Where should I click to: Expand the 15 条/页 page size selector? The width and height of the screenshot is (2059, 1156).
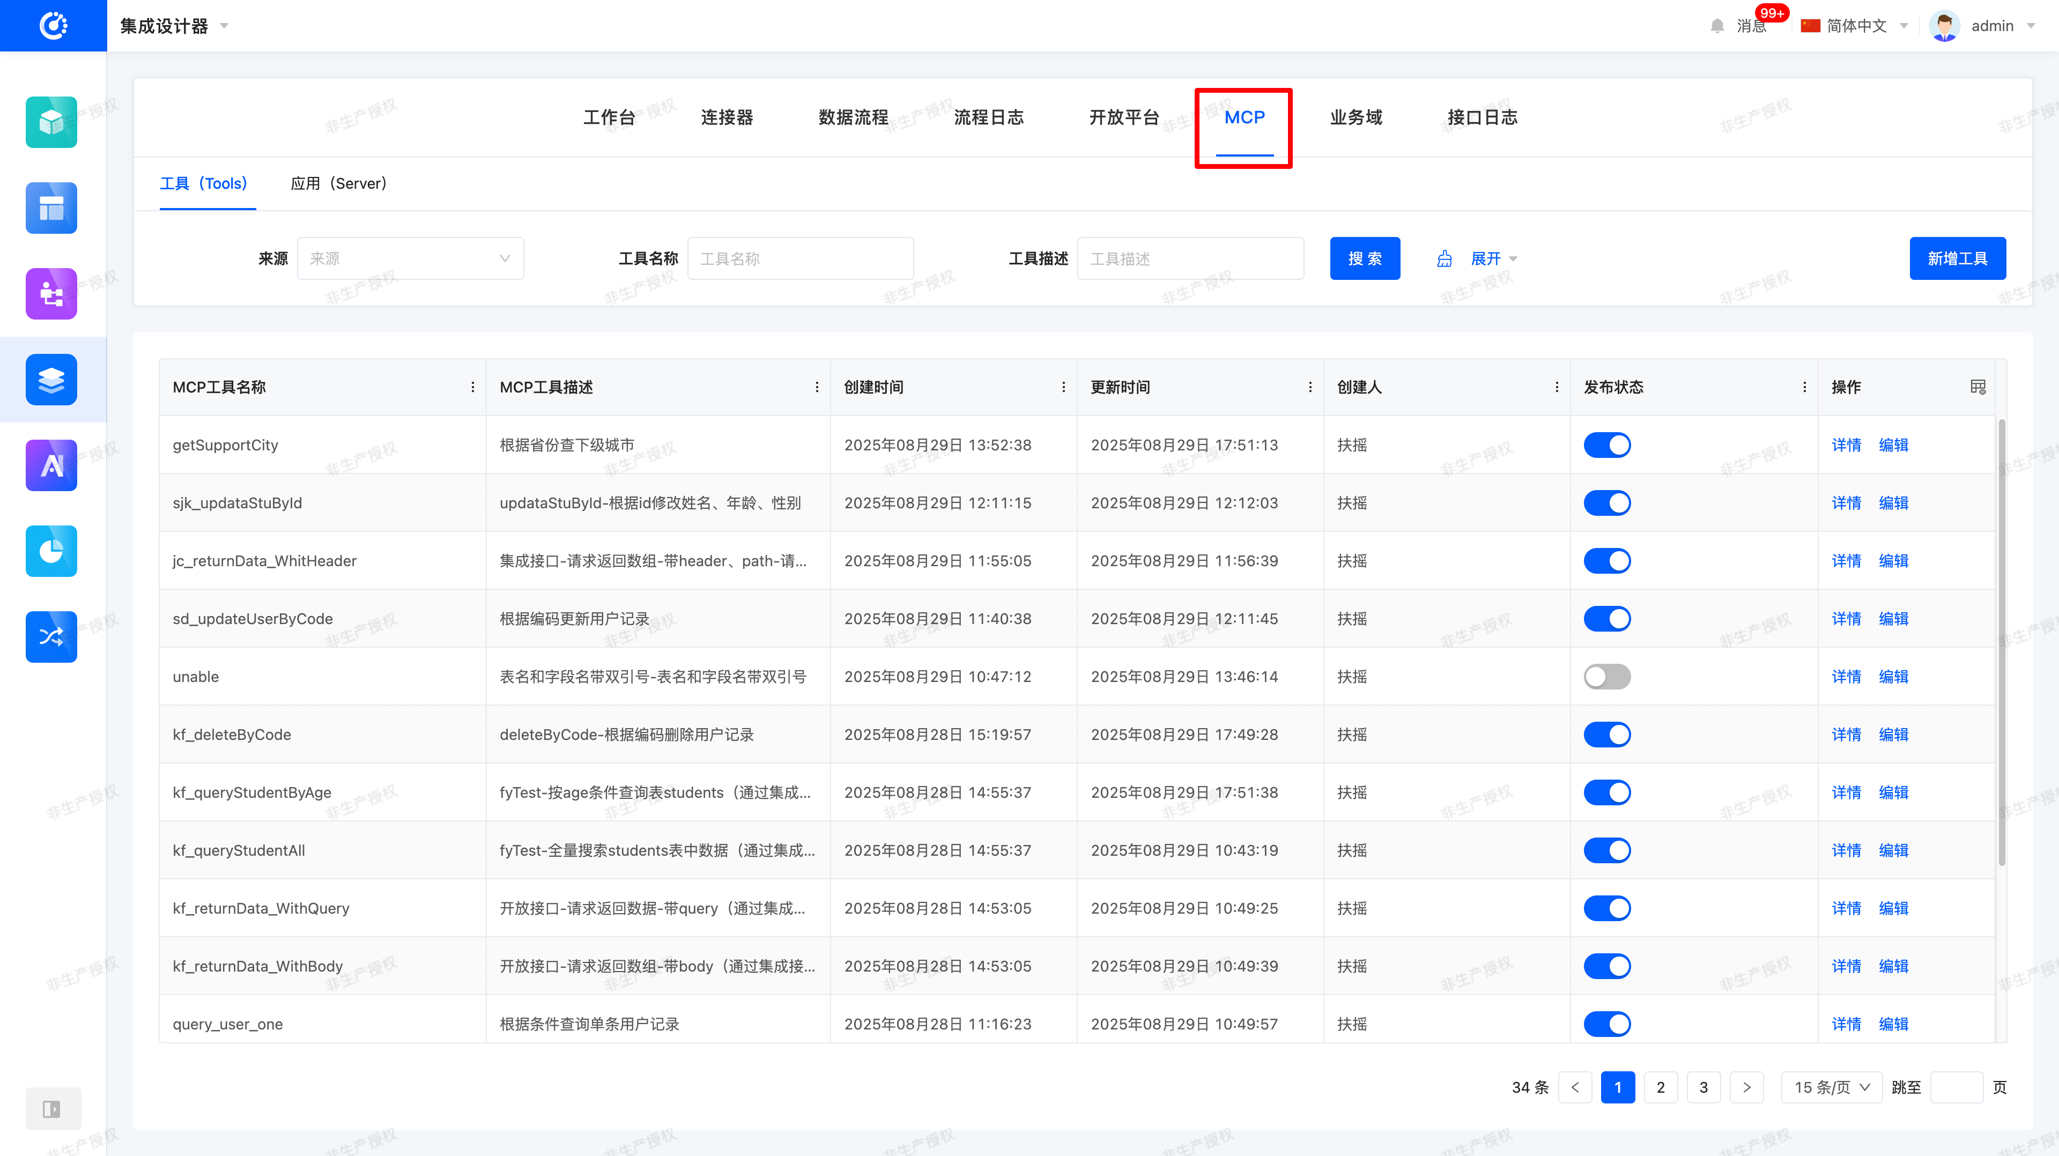click(x=1831, y=1087)
